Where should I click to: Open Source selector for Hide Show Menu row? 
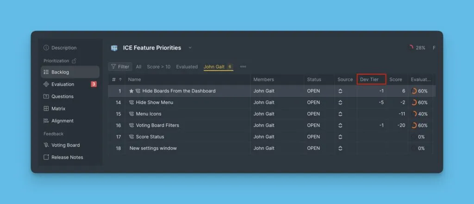(340, 102)
